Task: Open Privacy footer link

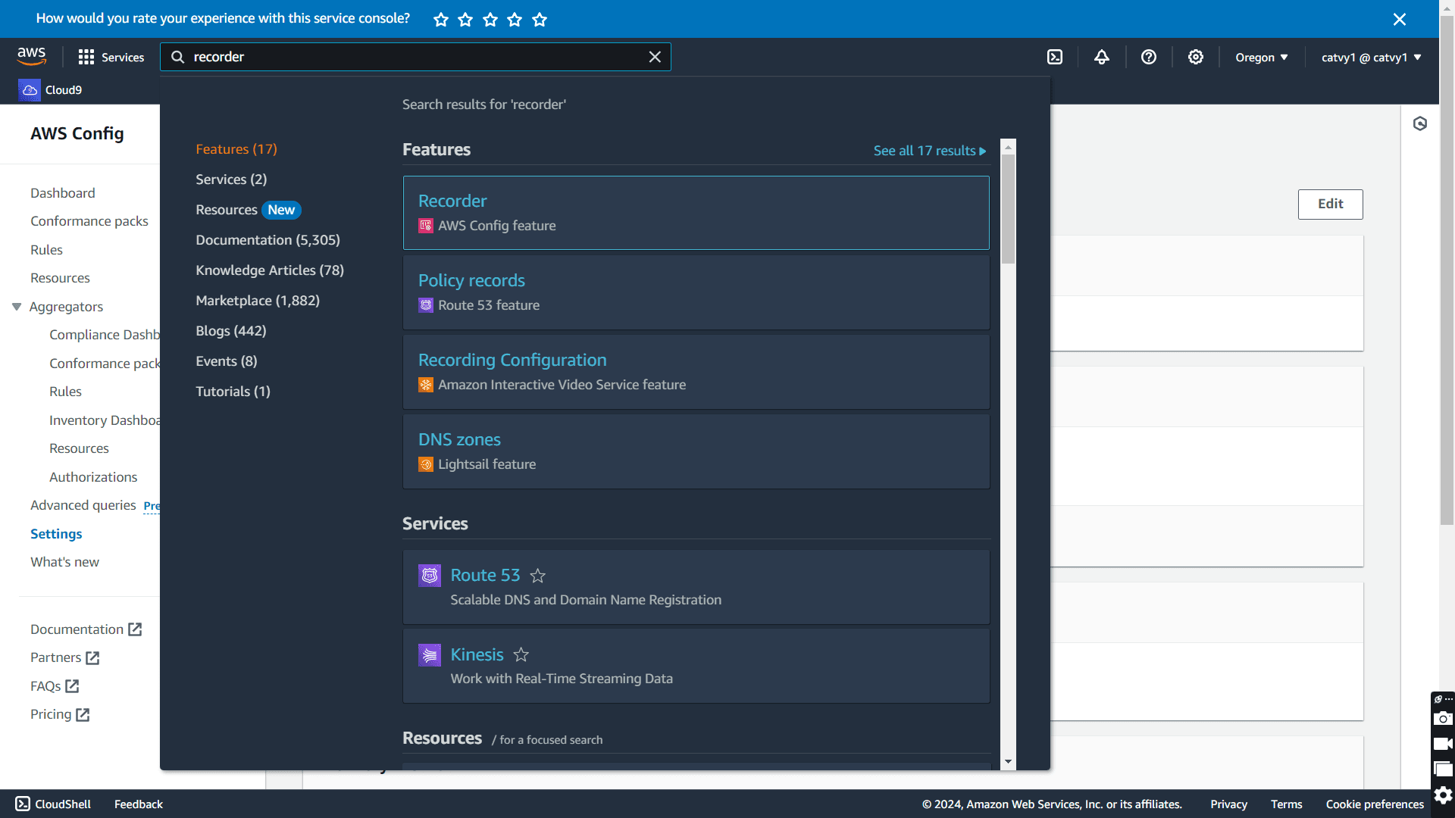Action: tap(1228, 804)
